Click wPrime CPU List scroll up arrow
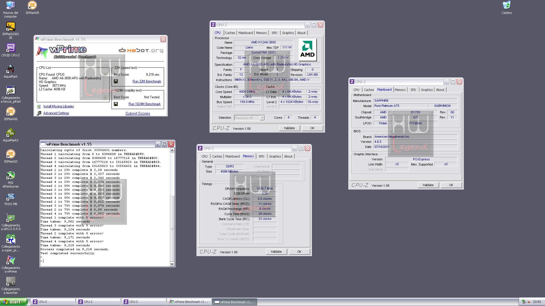The height and width of the screenshot is (306, 545). click(x=105, y=75)
